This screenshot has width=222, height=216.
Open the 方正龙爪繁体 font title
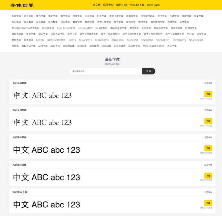(x=19, y=83)
